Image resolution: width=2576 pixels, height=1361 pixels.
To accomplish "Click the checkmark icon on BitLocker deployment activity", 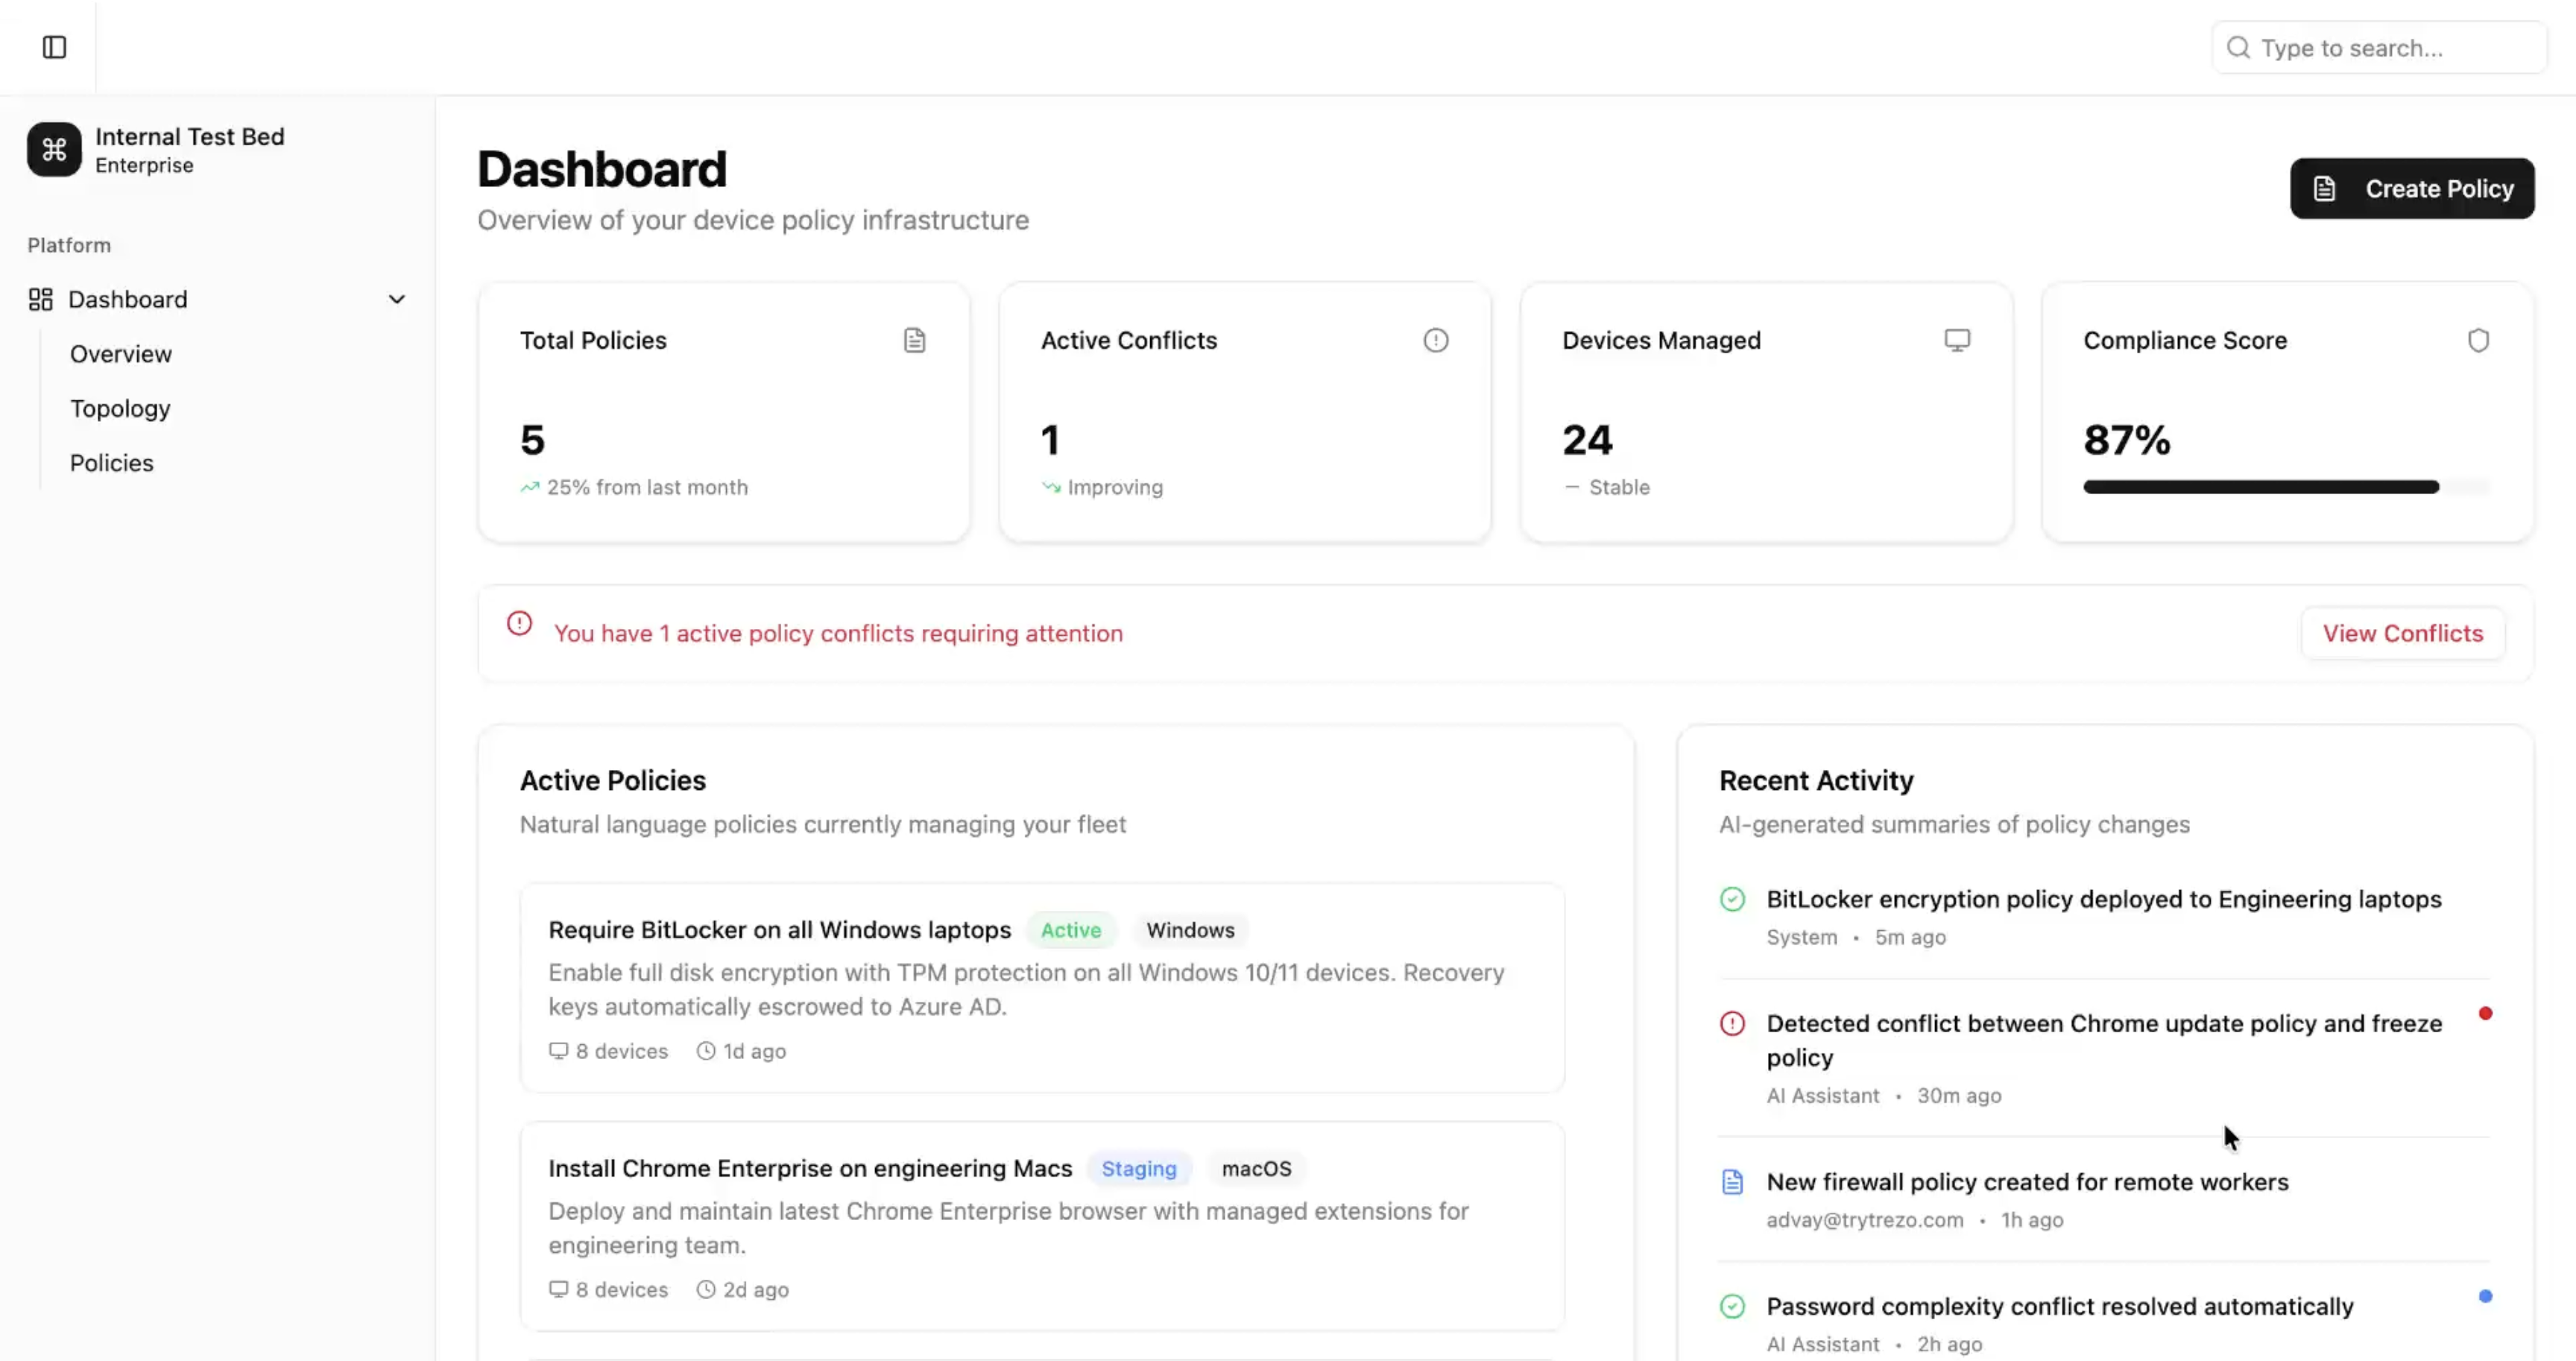I will (x=1732, y=899).
